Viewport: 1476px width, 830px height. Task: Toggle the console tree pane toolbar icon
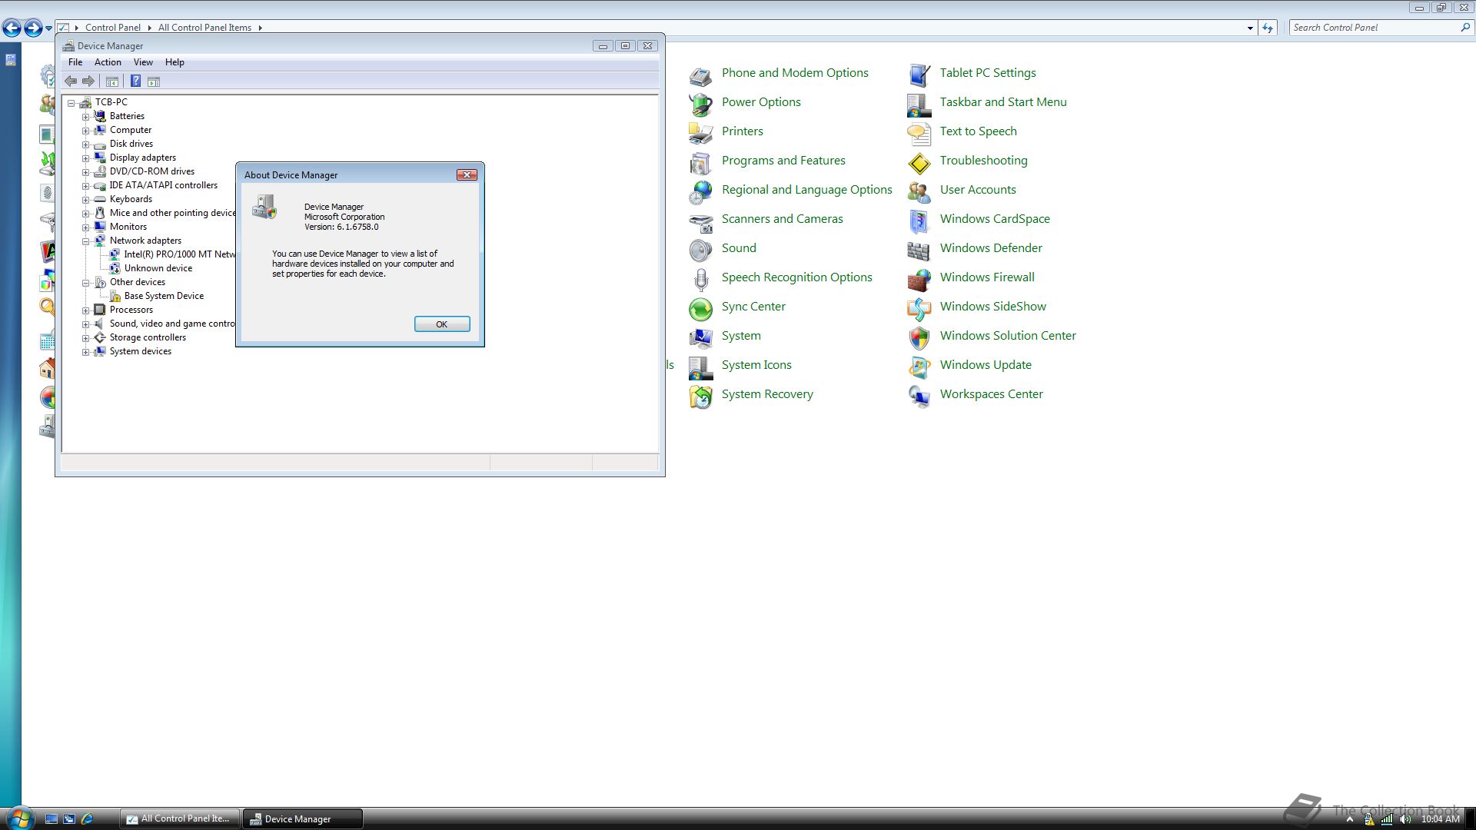112,81
